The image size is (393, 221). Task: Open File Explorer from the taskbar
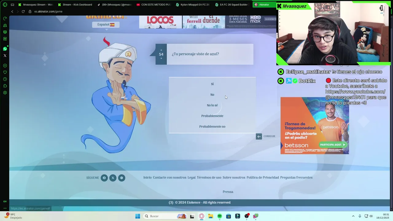210,216
